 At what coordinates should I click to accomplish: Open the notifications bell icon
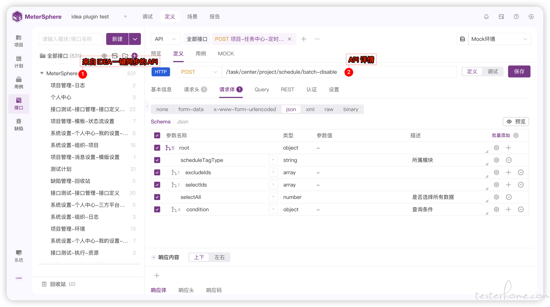486,17
